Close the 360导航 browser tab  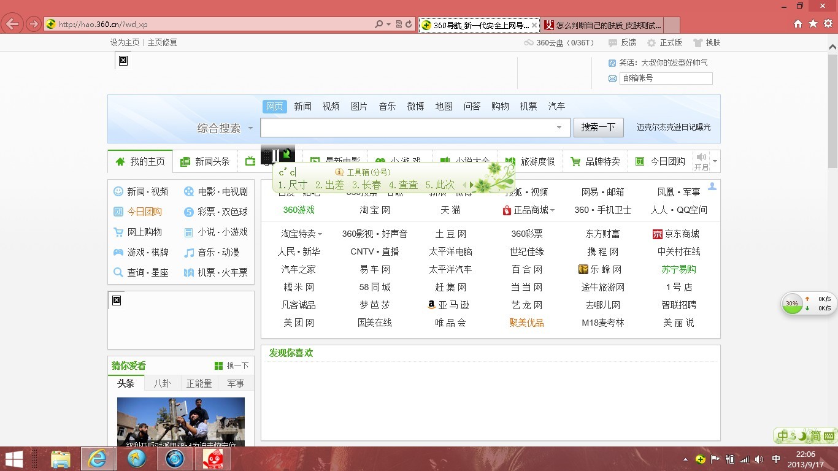pyautogui.click(x=534, y=25)
